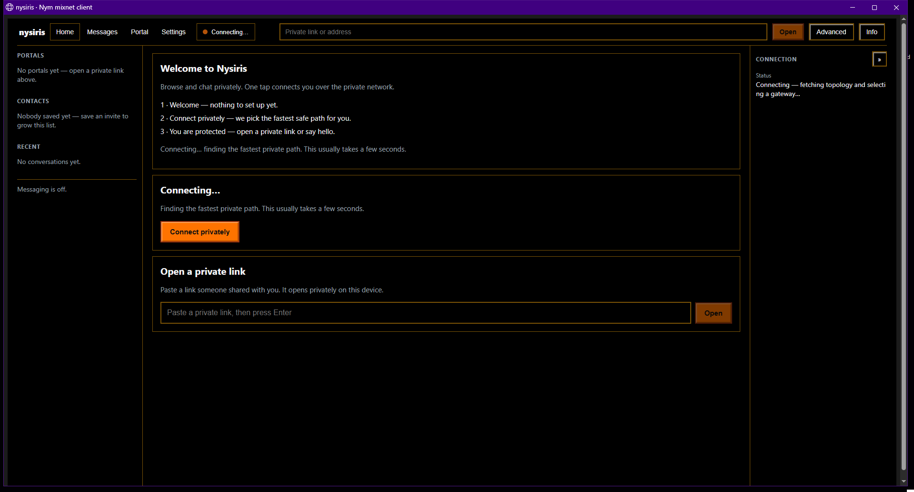Open the Home tab
This screenshot has height=492, width=914.
65,32
